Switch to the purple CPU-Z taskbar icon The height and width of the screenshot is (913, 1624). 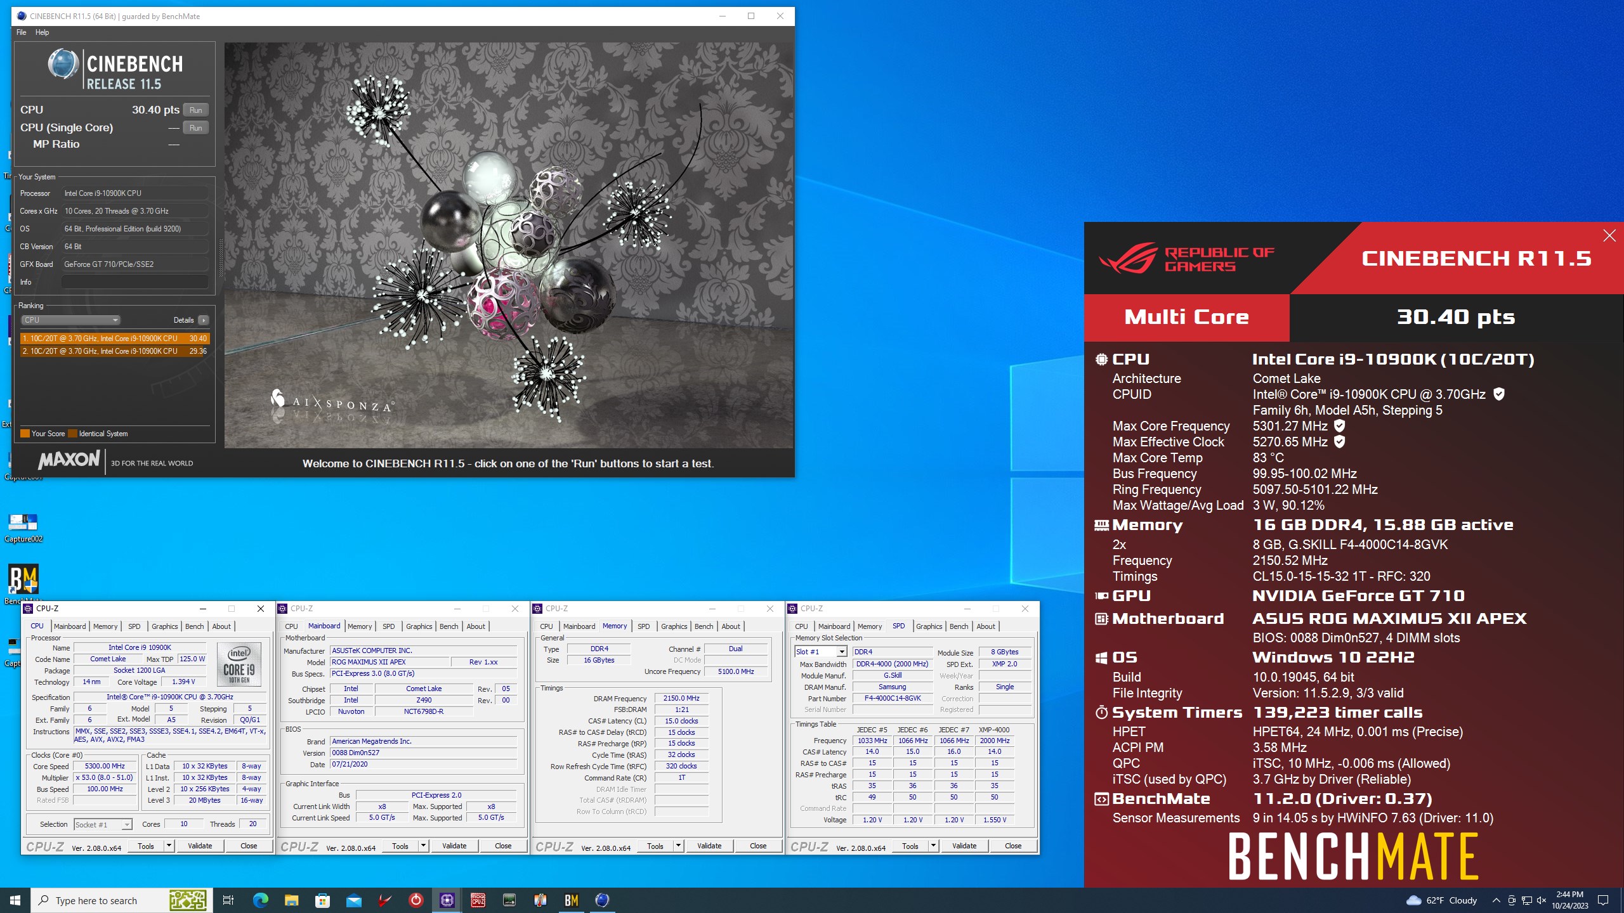pos(447,900)
